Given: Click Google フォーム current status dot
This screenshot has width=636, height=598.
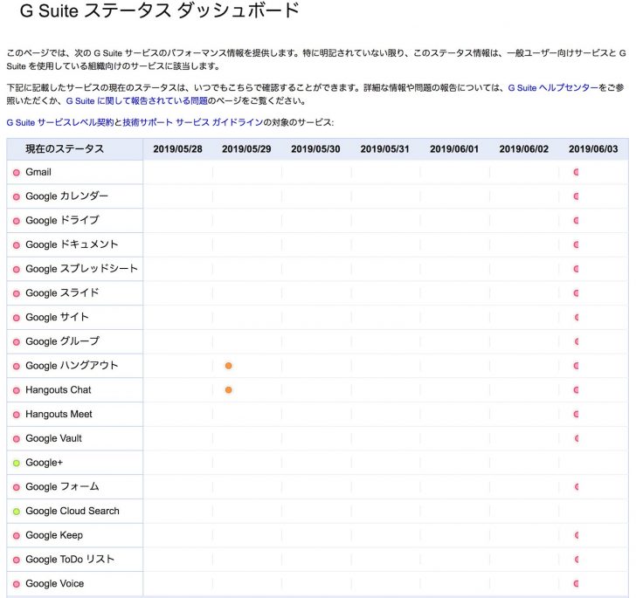Looking at the screenshot, I should [x=17, y=487].
